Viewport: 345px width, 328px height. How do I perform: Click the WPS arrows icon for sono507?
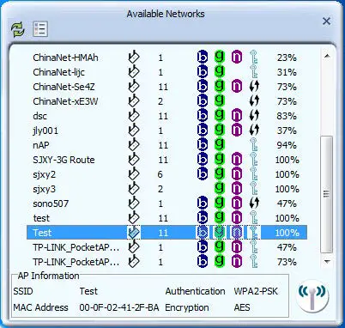point(254,203)
